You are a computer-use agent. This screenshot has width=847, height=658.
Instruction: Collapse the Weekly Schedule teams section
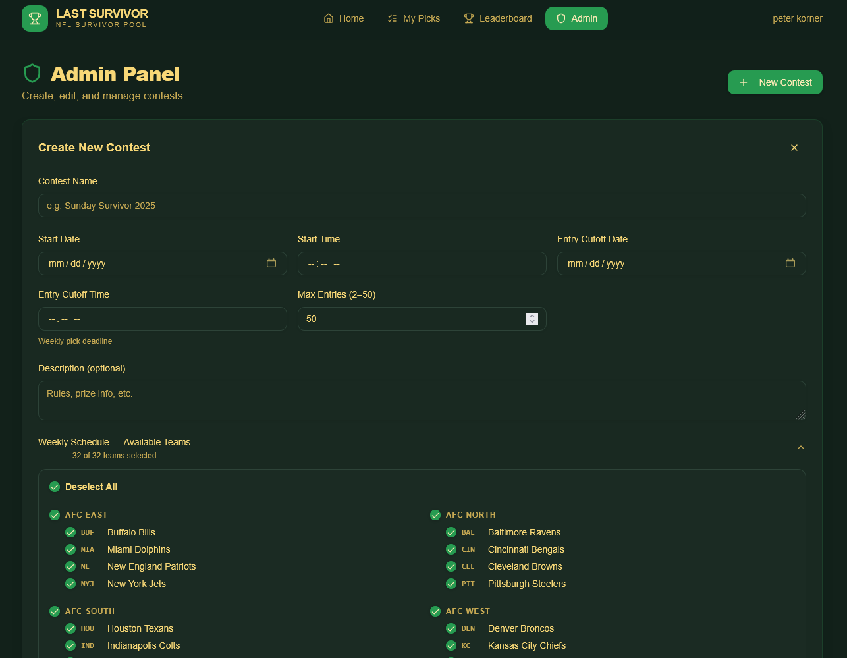click(801, 448)
